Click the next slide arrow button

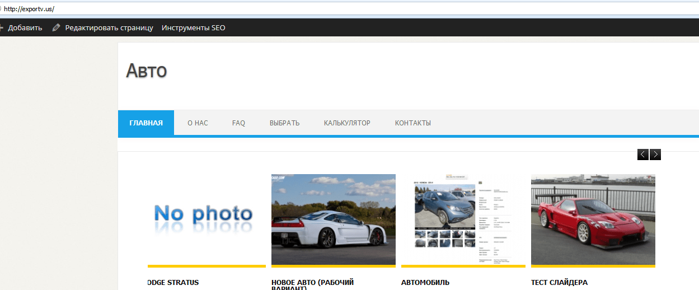(x=655, y=155)
